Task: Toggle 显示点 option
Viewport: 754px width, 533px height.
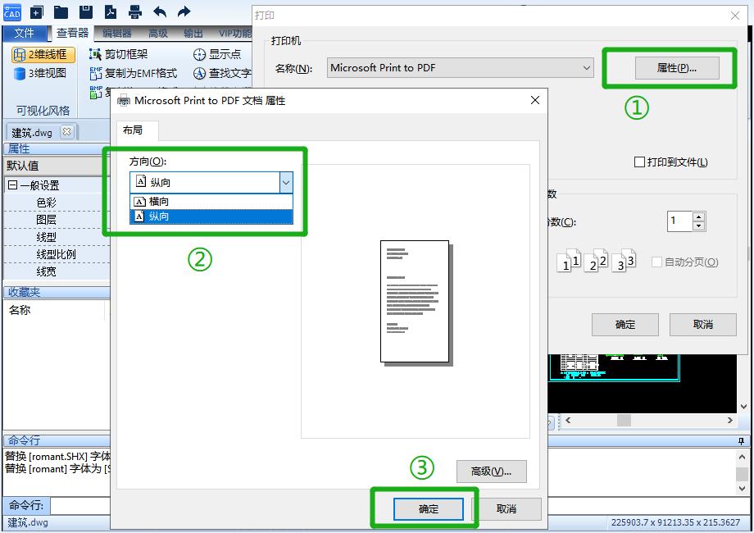Action: (217, 54)
